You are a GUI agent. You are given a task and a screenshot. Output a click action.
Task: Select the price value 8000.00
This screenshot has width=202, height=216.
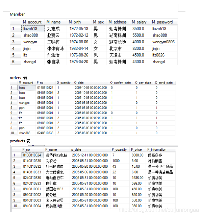pyautogui.click(x=137, y=155)
